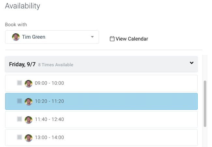Image resolution: width=212 pixels, height=147 pixels.
Task: Click the Friday, 9/7 date header
Action: point(22,64)
